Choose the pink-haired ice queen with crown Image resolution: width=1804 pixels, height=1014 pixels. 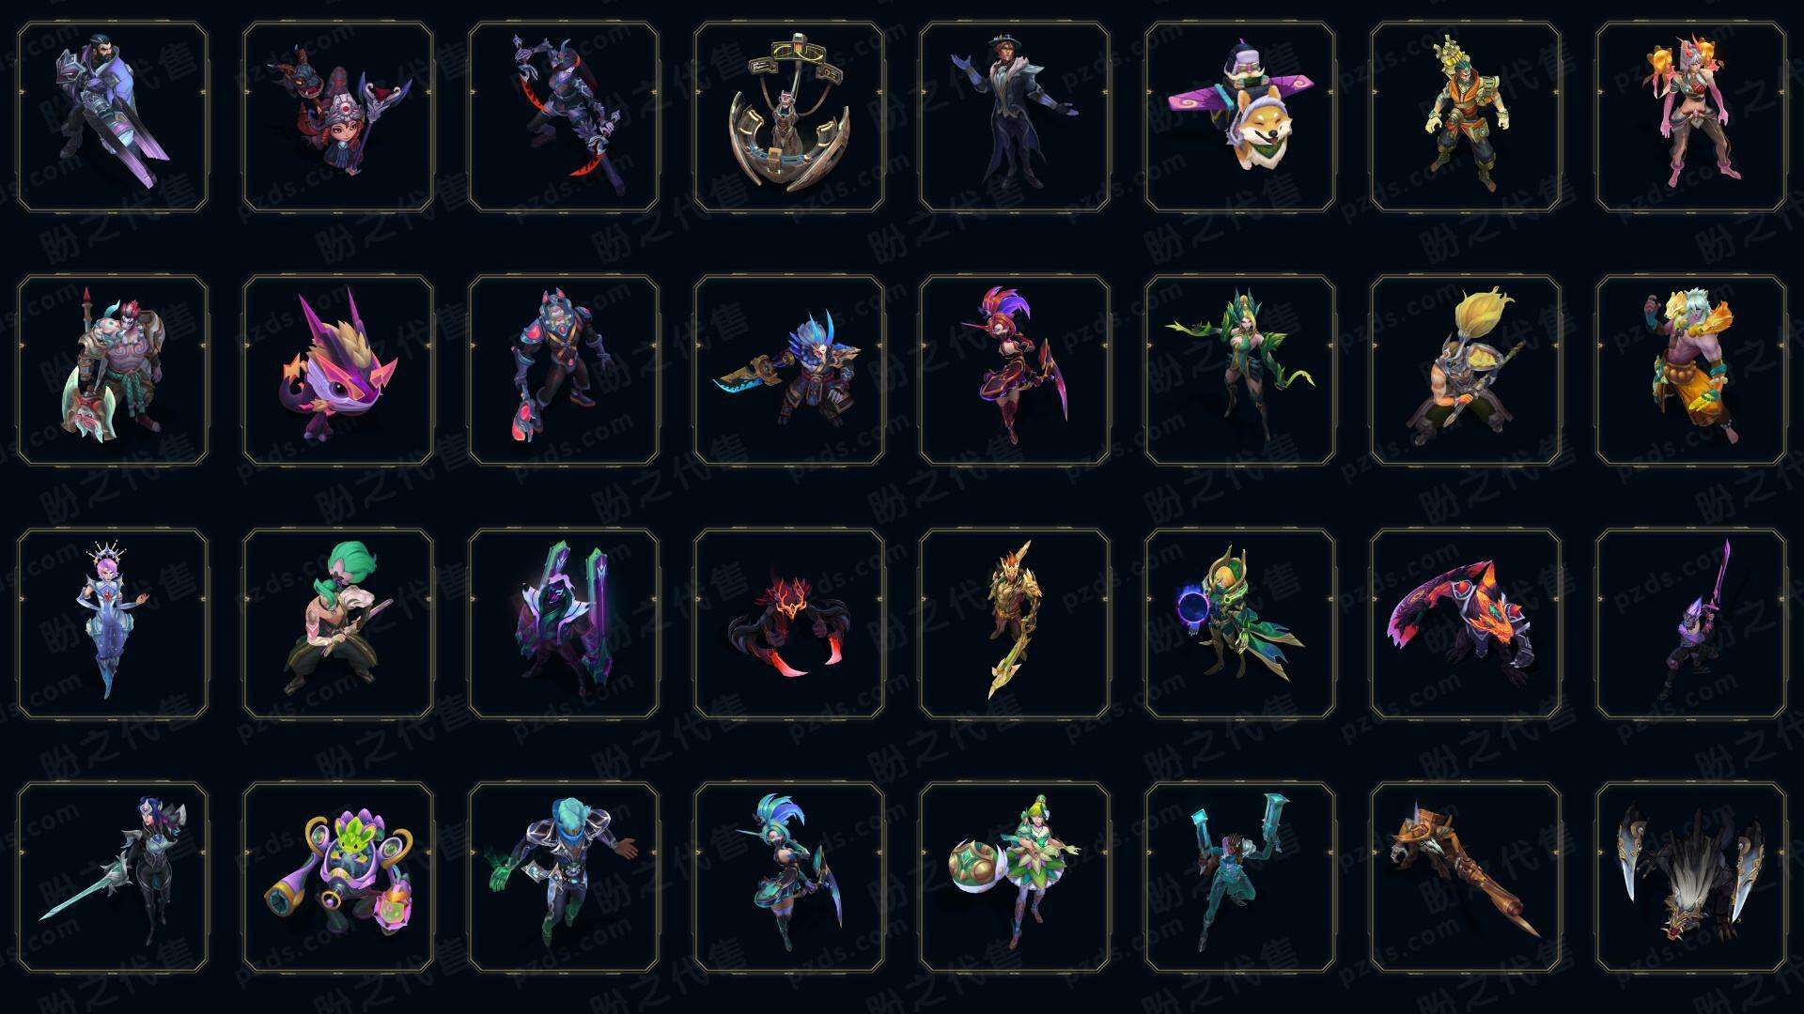(113, 623)
